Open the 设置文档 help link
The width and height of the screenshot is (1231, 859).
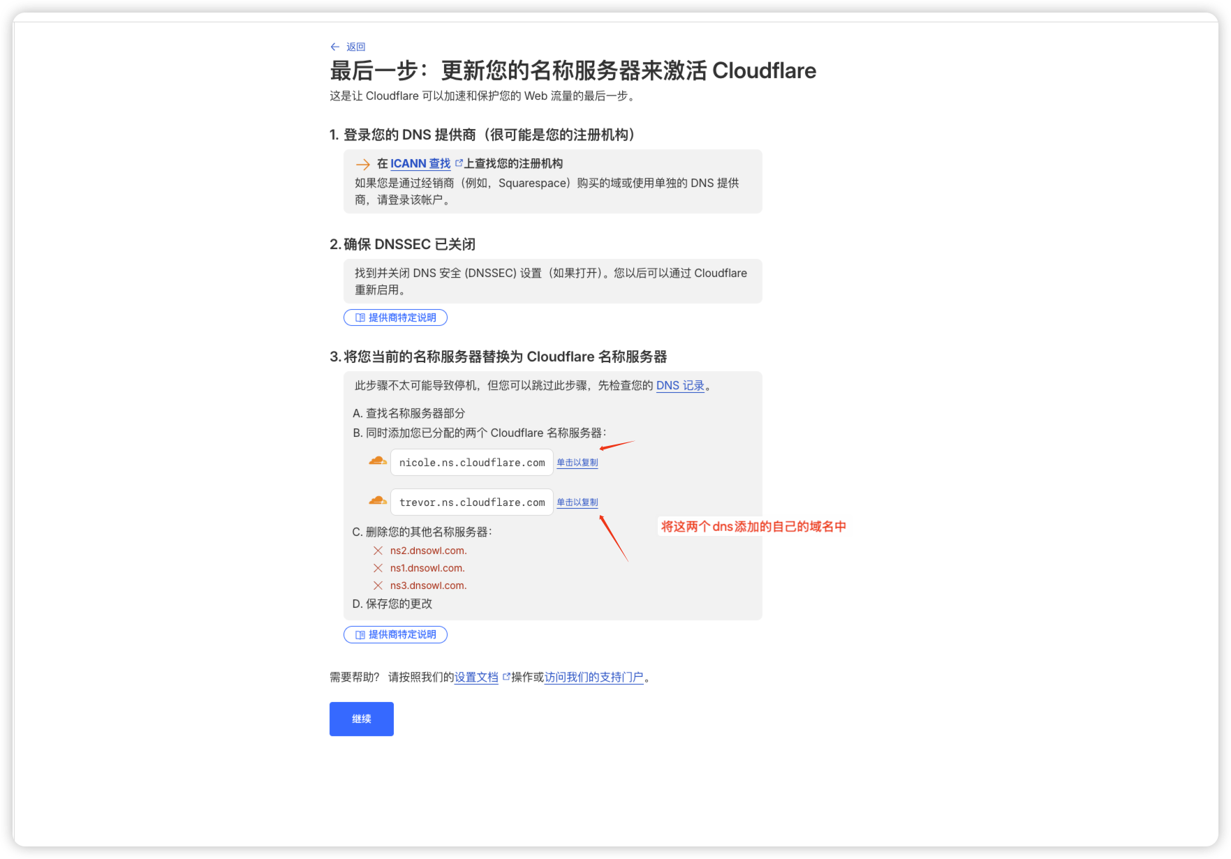point(476,677)
